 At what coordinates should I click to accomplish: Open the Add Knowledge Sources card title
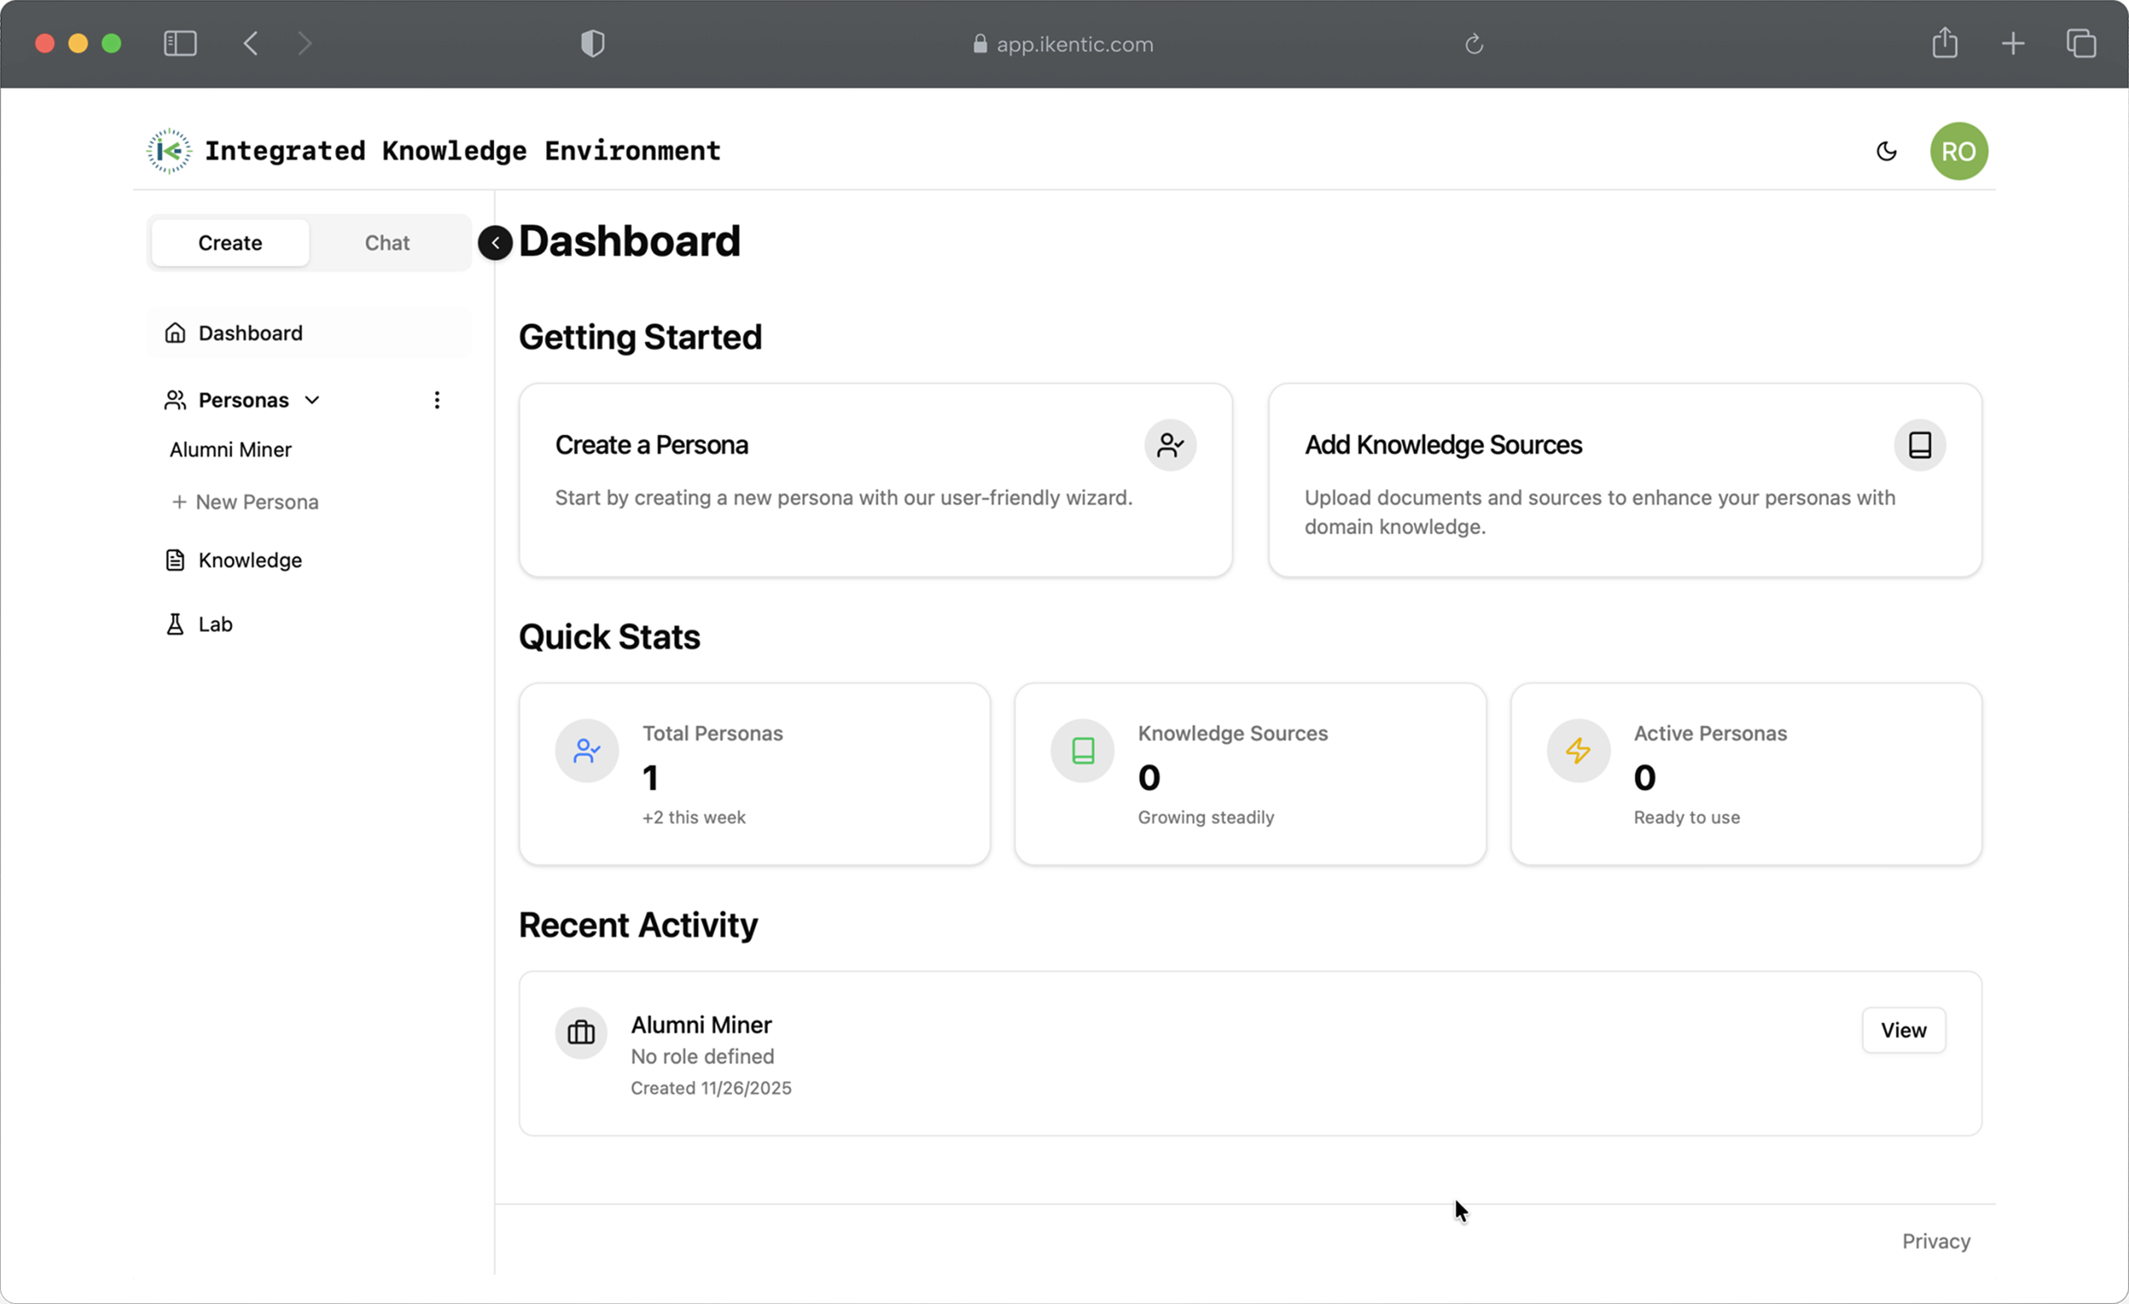click(1444, 445)
